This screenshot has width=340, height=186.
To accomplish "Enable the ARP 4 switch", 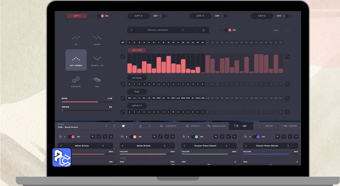I will click(x=285, y=16).
